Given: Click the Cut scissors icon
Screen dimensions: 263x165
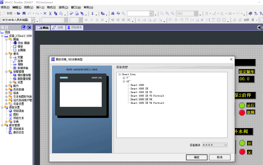Looking at the screenshot, I should click(x=50, y=13).
